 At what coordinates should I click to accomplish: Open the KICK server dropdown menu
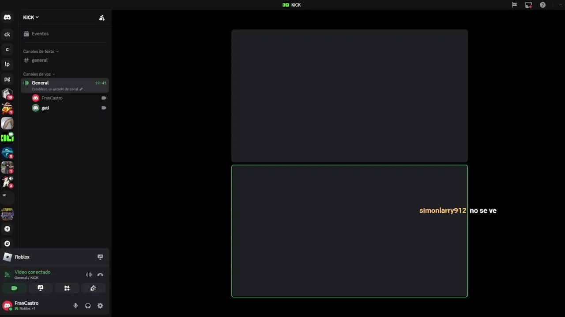click(x=31, y=18)
